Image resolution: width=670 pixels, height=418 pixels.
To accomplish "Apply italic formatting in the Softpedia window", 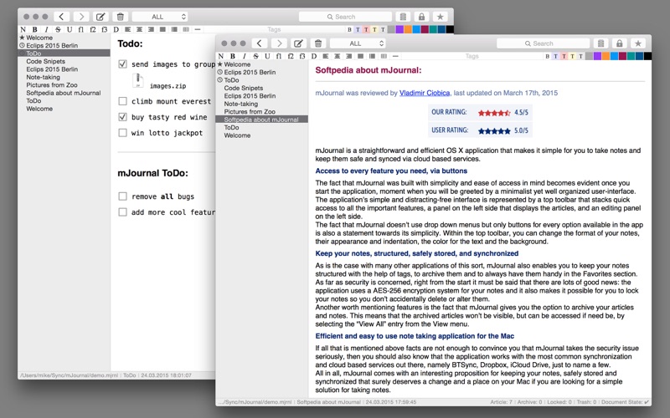I will click(245, 56).
